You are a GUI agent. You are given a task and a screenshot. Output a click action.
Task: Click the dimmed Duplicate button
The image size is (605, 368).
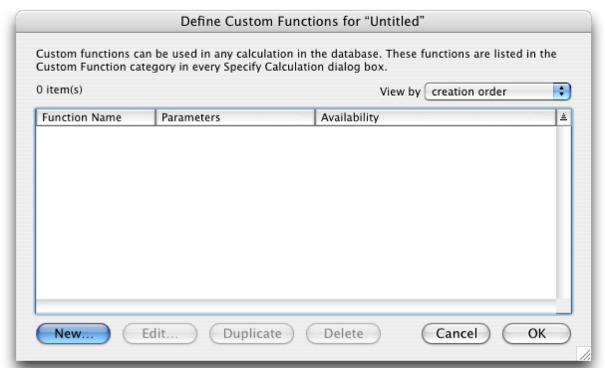click(x=251, y=333)
